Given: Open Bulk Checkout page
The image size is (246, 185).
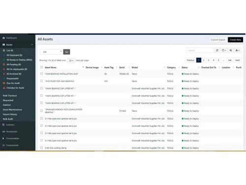Looking at the screenshot, I should 10,96.
